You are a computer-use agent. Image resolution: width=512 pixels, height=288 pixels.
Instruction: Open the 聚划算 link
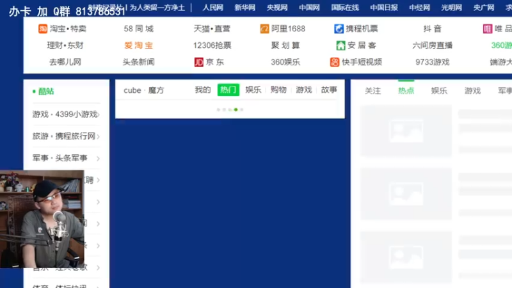tap(285, 45)
